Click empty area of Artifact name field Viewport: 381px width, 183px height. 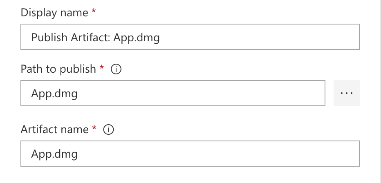[x=219, y=154]
